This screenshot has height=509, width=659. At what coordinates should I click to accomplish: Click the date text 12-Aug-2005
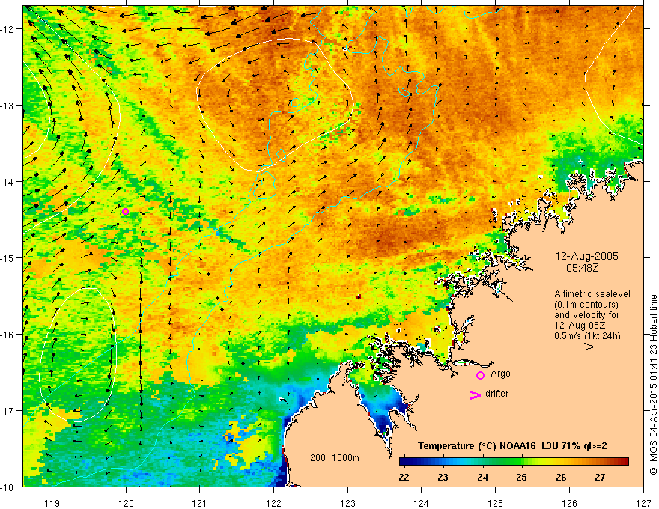point(586,256)
